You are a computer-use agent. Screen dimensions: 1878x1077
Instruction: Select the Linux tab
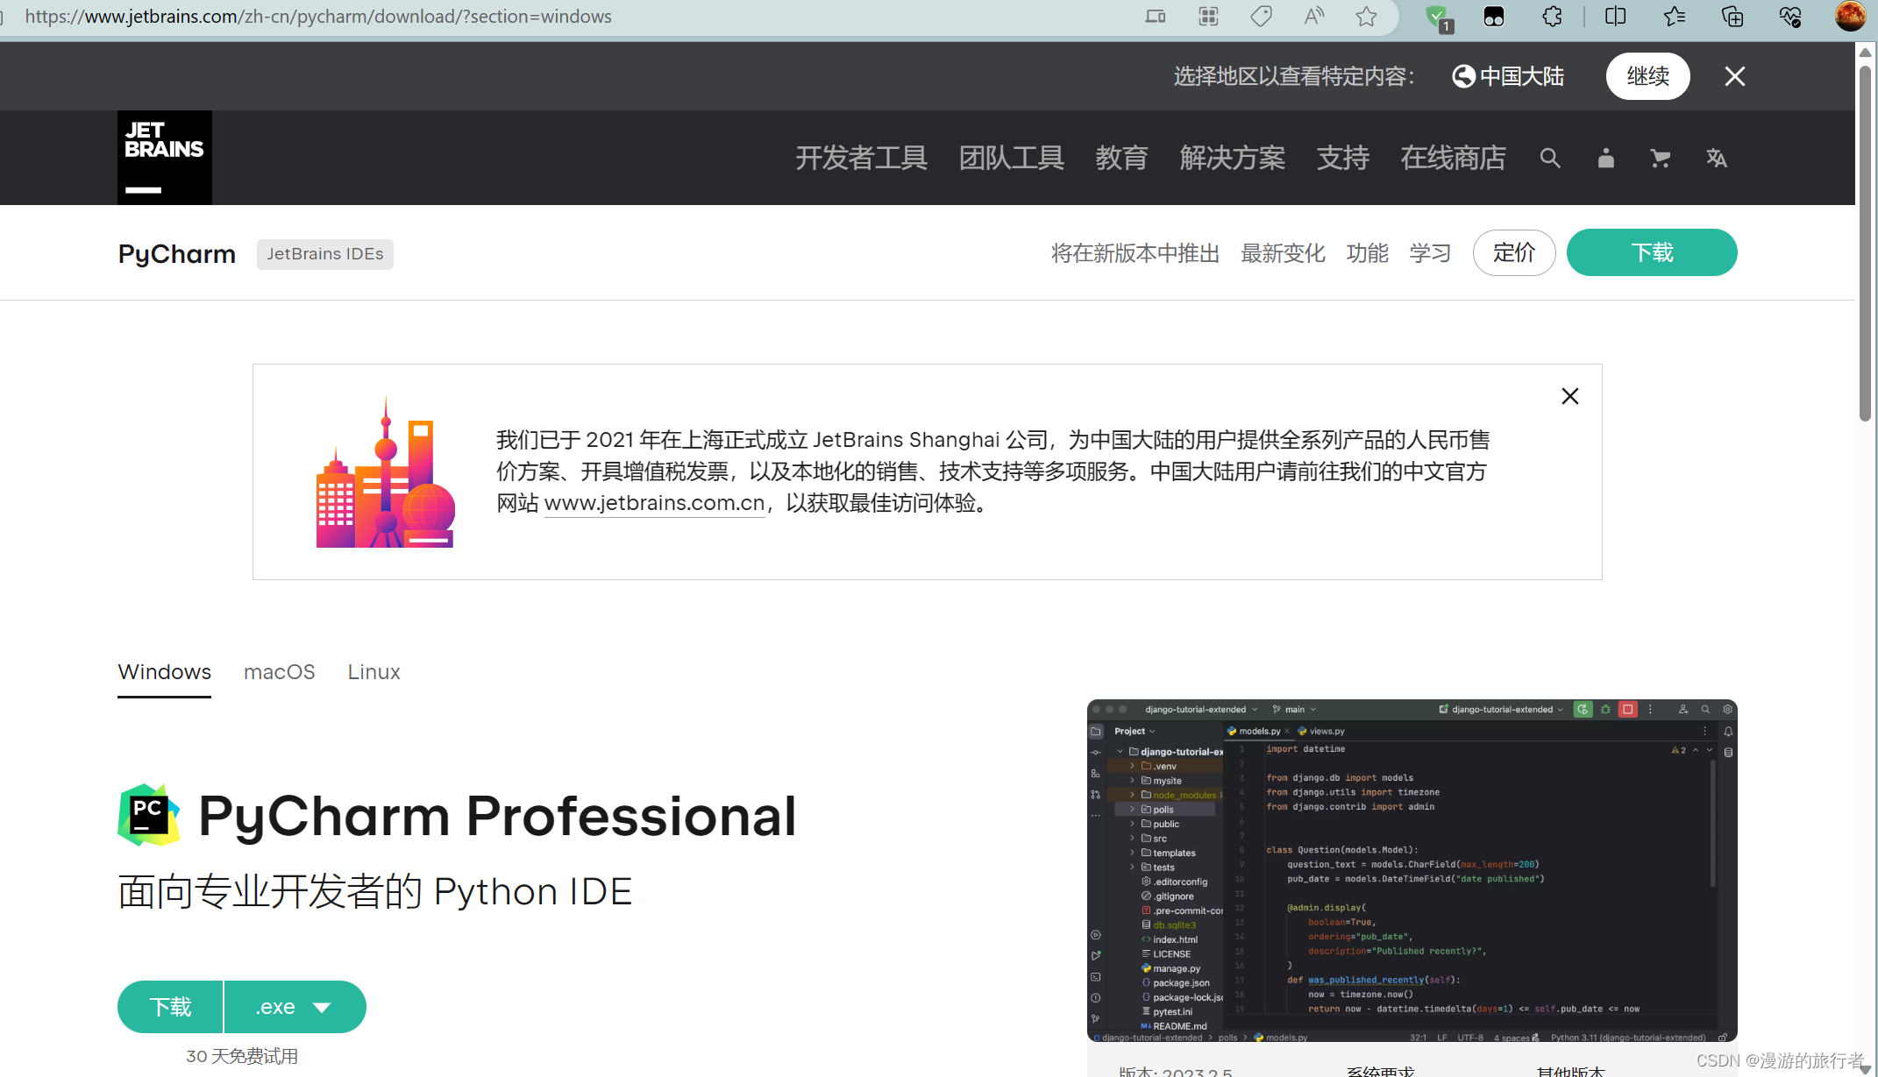coord(373,672)
